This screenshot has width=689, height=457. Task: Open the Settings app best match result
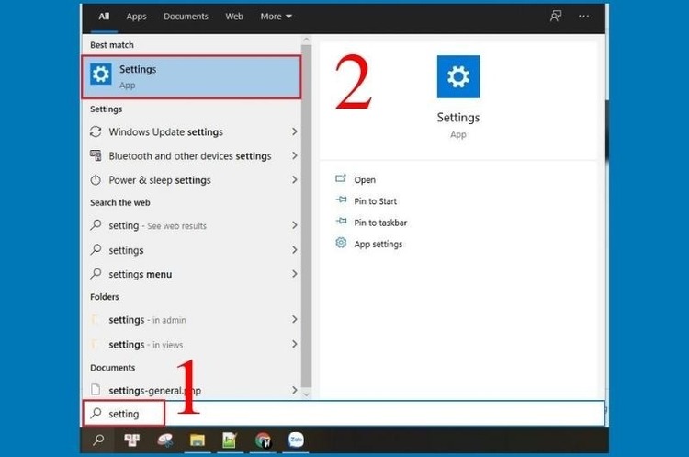(x=193, y=77)
